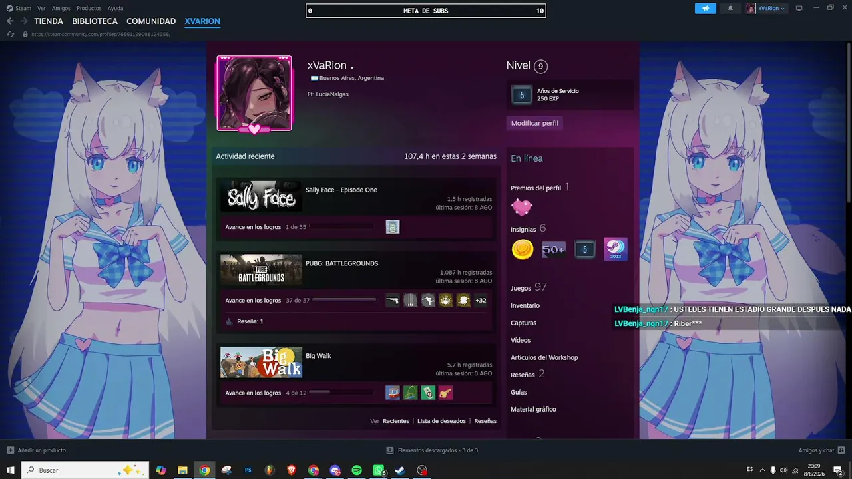Click the Steam profile URL address bar
This screenshot has height=479, width=852.
101,34
